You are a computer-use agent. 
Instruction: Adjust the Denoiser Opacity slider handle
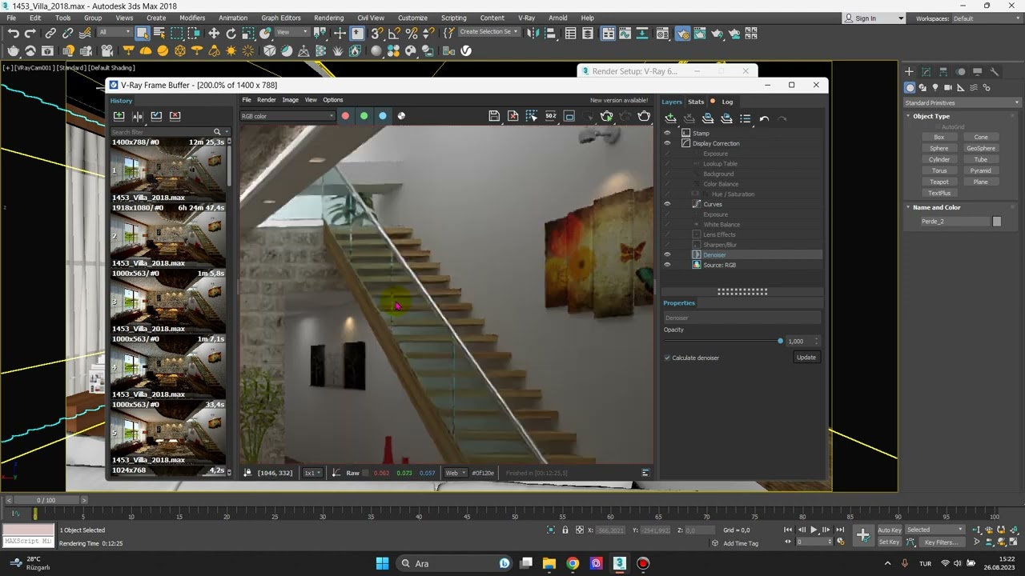click(780, 341)
